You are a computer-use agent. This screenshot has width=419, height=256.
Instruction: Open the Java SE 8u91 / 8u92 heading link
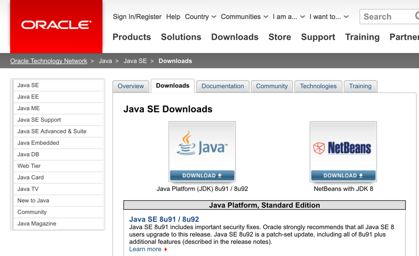164,219
